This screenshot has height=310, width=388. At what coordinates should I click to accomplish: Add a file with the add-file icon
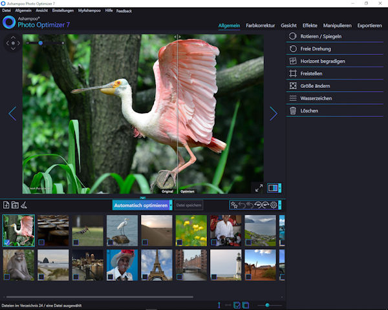(6, 205)
